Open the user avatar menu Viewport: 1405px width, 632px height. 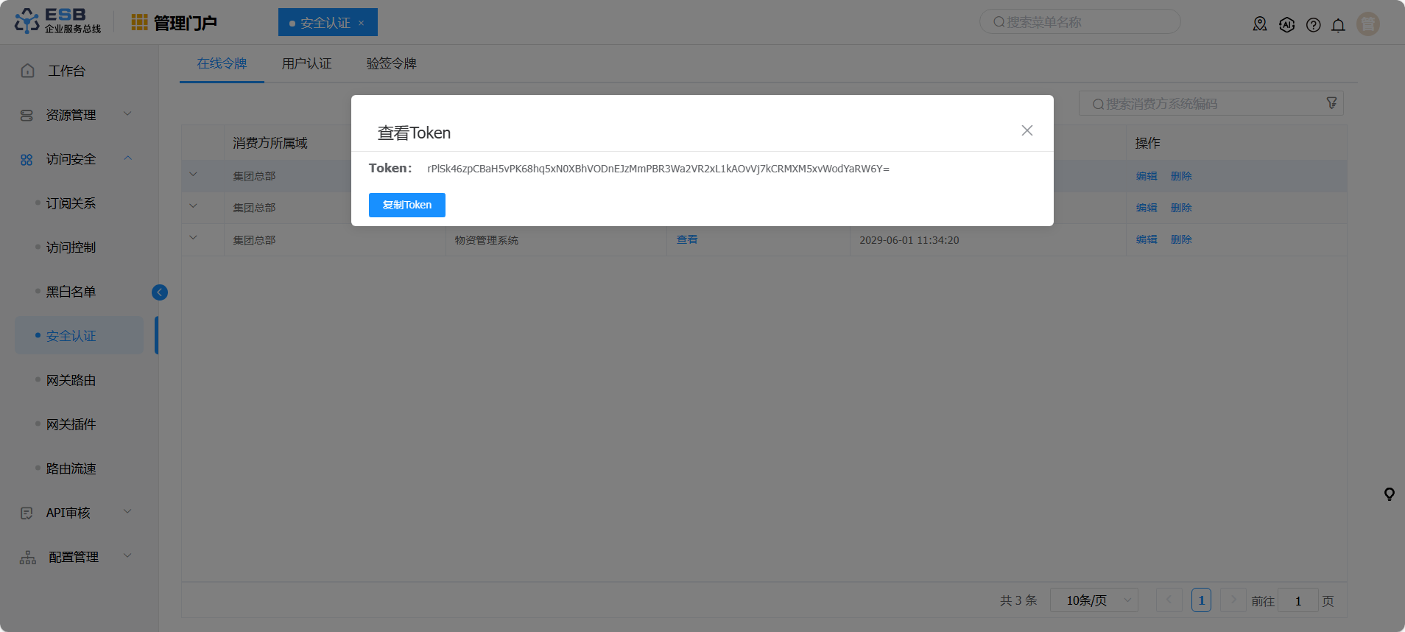[x=1368, y=24]
